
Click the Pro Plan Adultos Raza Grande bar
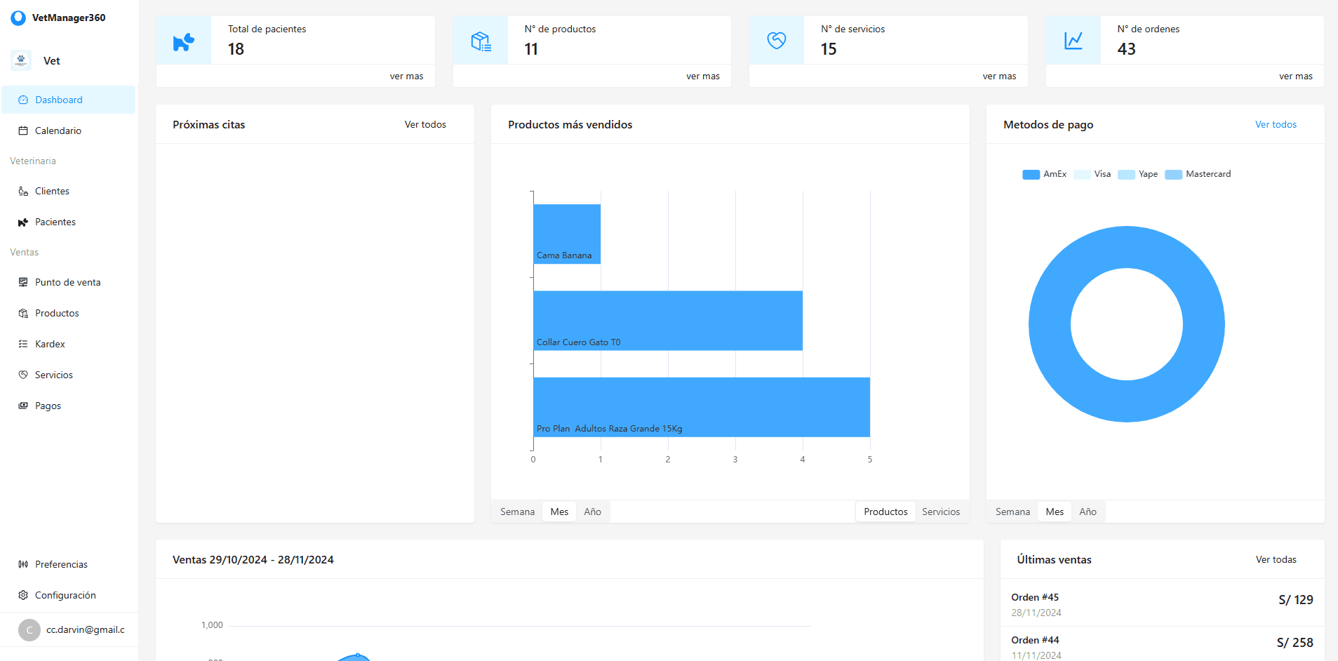point(702,407)
